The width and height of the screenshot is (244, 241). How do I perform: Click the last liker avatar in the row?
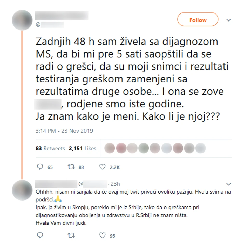coord(201,148)
